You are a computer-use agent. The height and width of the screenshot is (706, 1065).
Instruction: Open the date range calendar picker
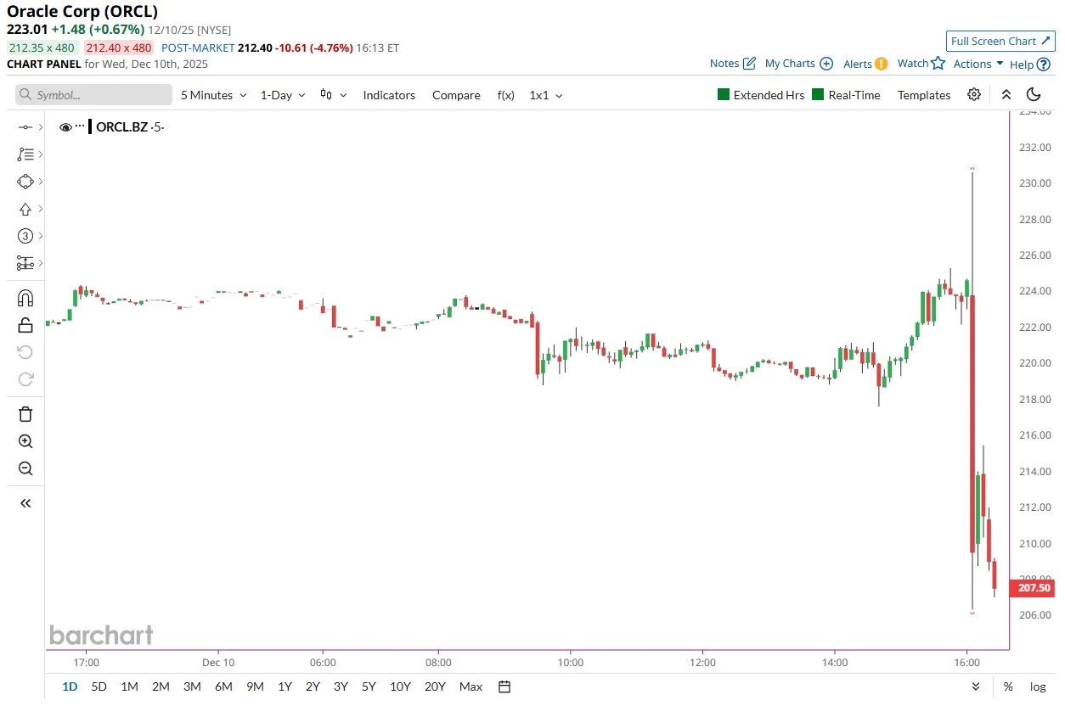coord(504,686)
